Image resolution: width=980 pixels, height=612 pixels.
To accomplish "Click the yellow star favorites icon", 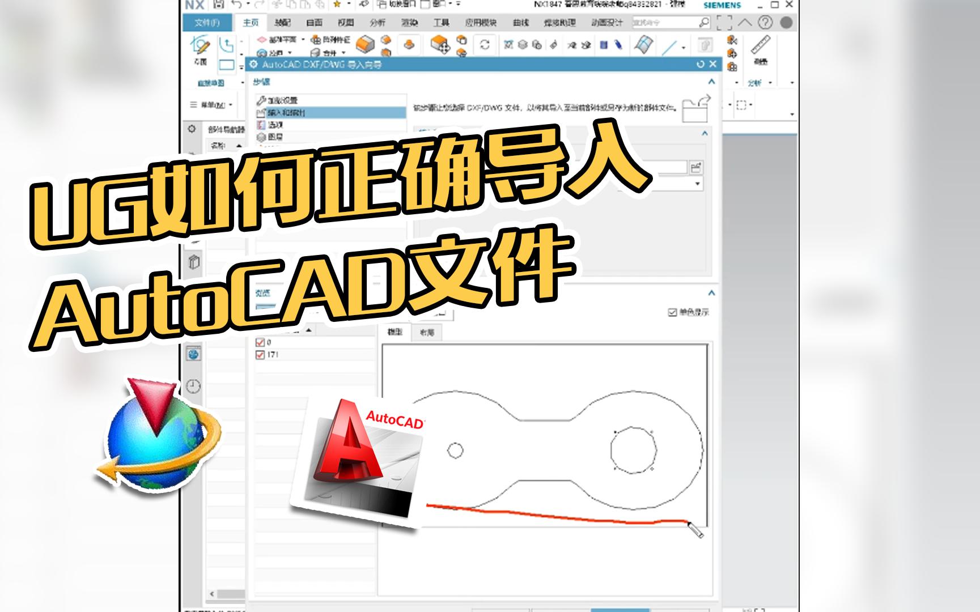I will (x=337, y=5).
